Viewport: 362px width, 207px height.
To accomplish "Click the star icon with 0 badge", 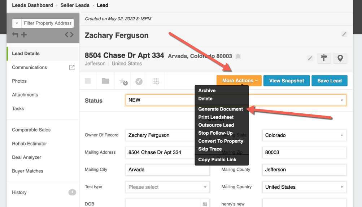I will tap(123, 81).
